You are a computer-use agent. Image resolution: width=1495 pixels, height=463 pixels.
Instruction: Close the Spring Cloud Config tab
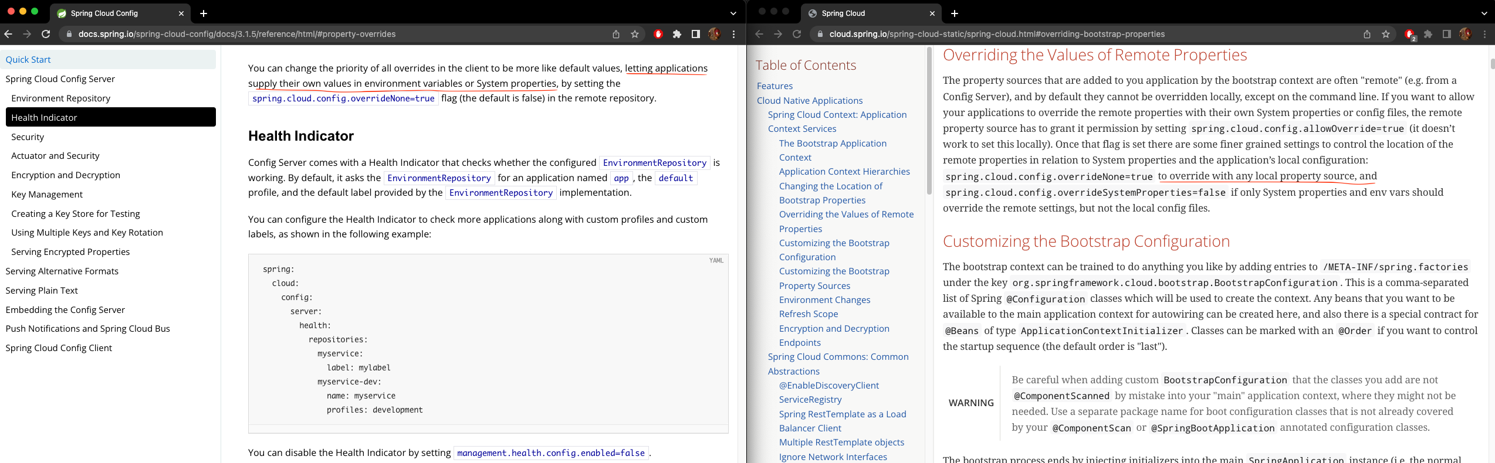(181, 13)
